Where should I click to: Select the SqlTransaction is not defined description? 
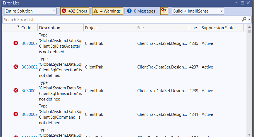pyautogui.click(x=61, y=91)
